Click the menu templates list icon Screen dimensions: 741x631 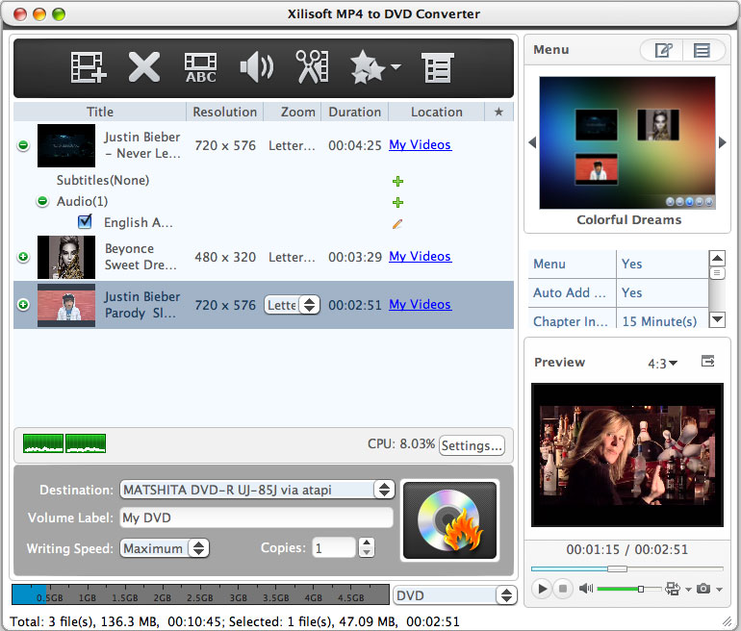702,50
